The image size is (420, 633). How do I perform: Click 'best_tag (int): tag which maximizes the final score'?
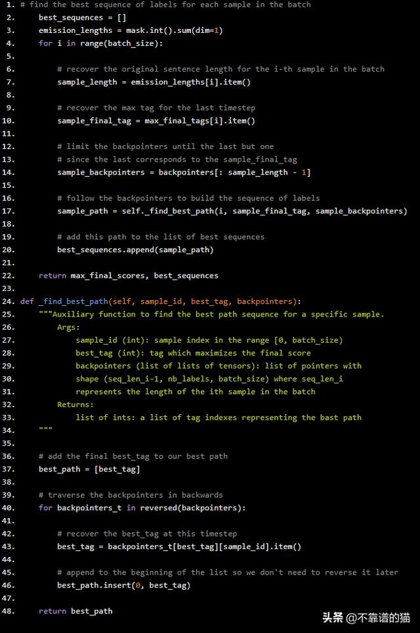[193, 353]
